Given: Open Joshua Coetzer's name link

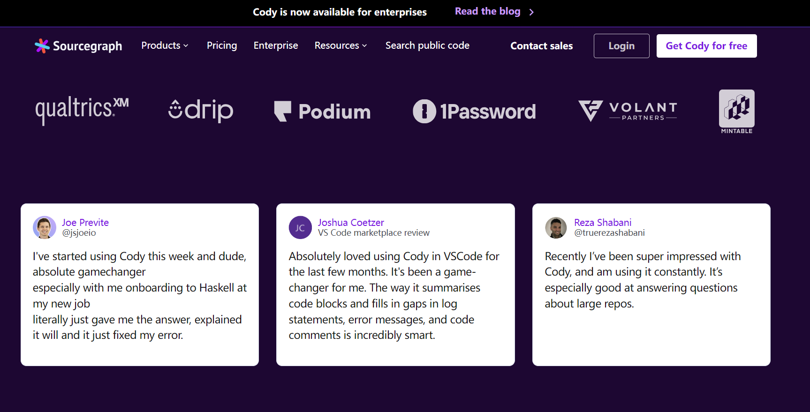Looking at the screenshot, I should click(351, 223).
